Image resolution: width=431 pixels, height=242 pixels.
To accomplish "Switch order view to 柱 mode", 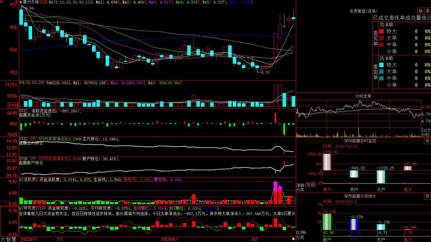I will click(421, 11).
